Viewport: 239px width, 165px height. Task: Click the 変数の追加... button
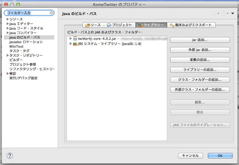[x=200, y=60]
